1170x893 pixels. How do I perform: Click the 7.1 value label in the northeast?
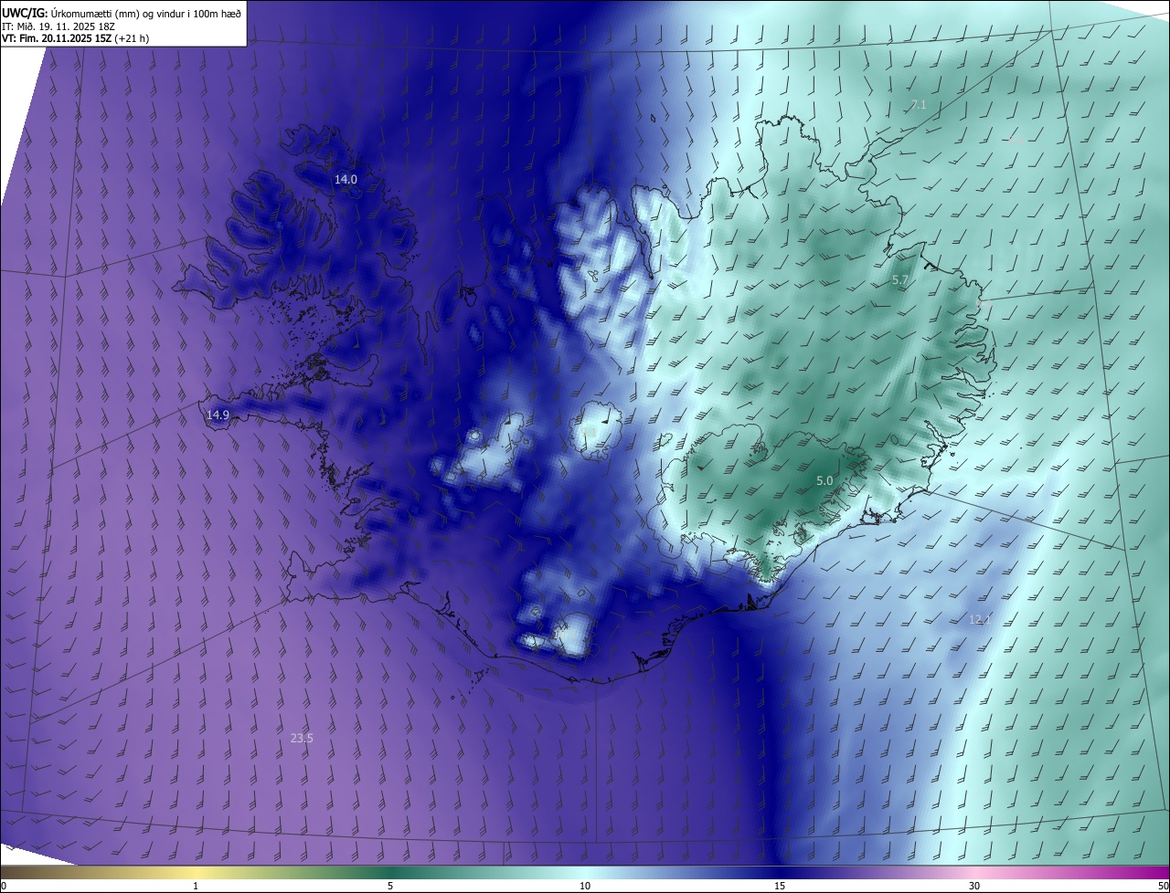point(919,105)
